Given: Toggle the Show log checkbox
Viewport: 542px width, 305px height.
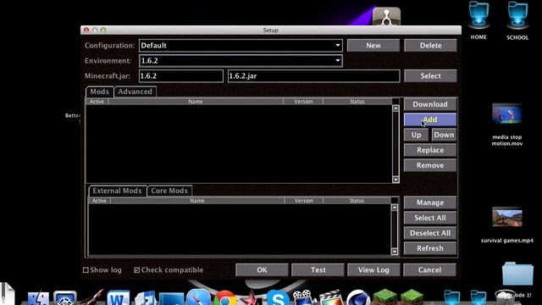Looking at the screenshot, I should (86, 270).
